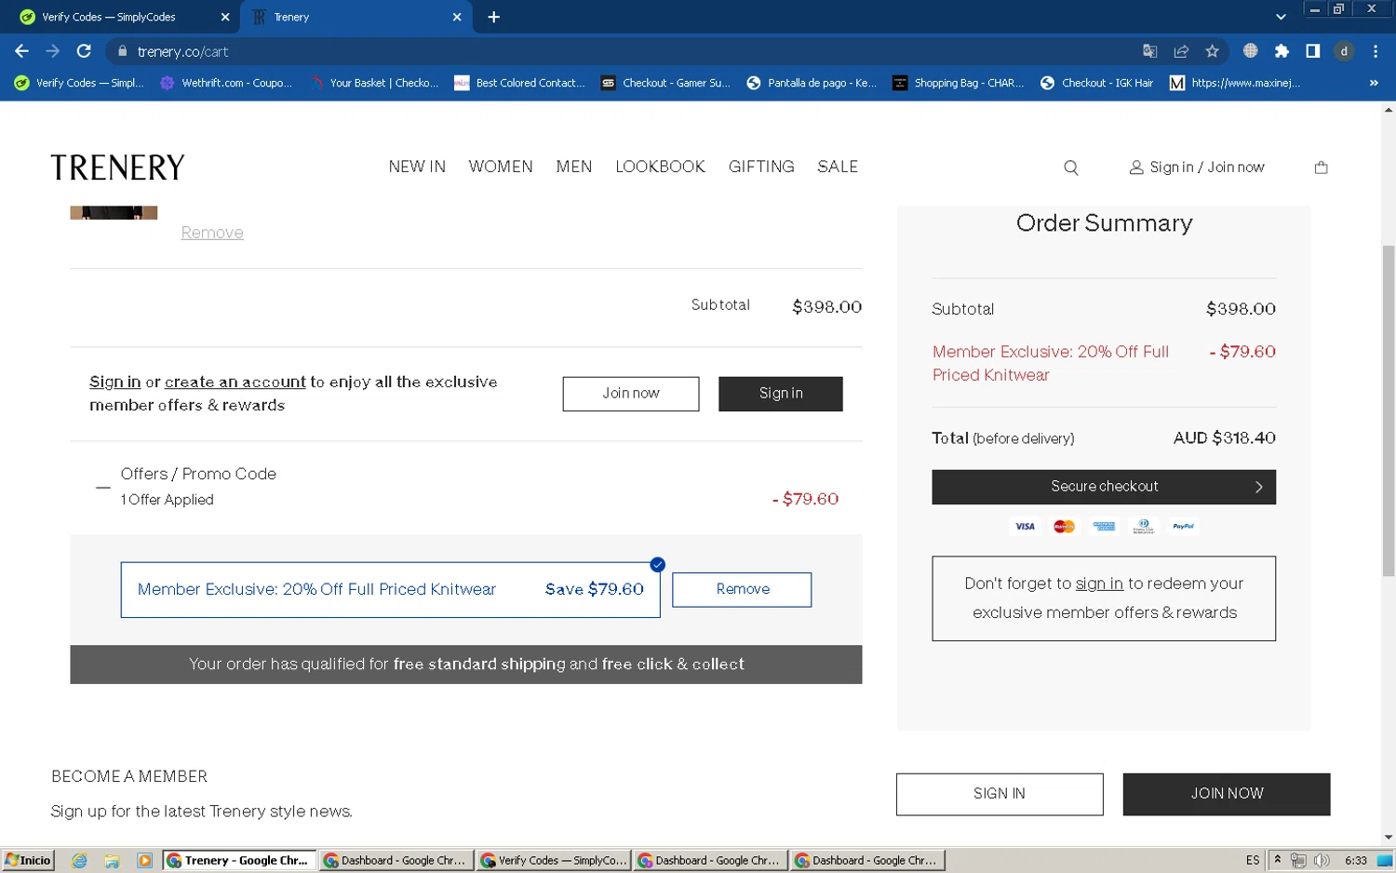
Task: Click the cart item thumbnail image
Action: [x=114, y=213]
